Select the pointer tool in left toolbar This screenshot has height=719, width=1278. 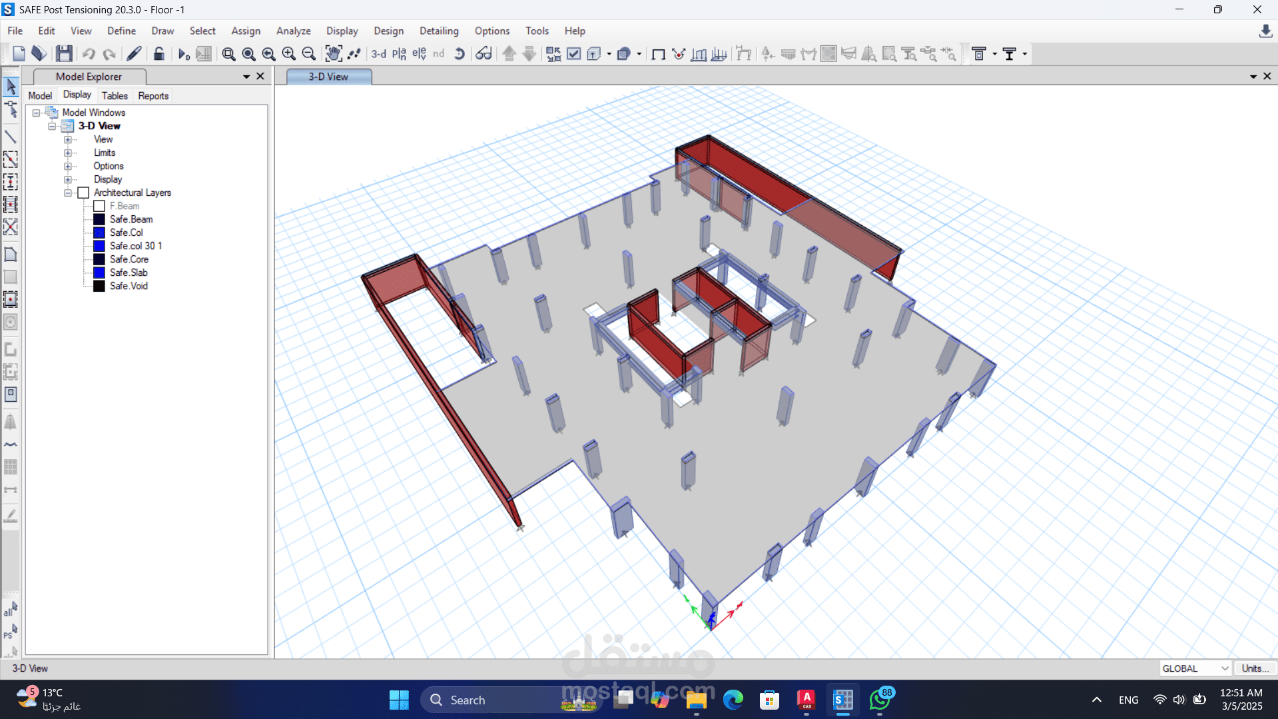coord(11,86)
